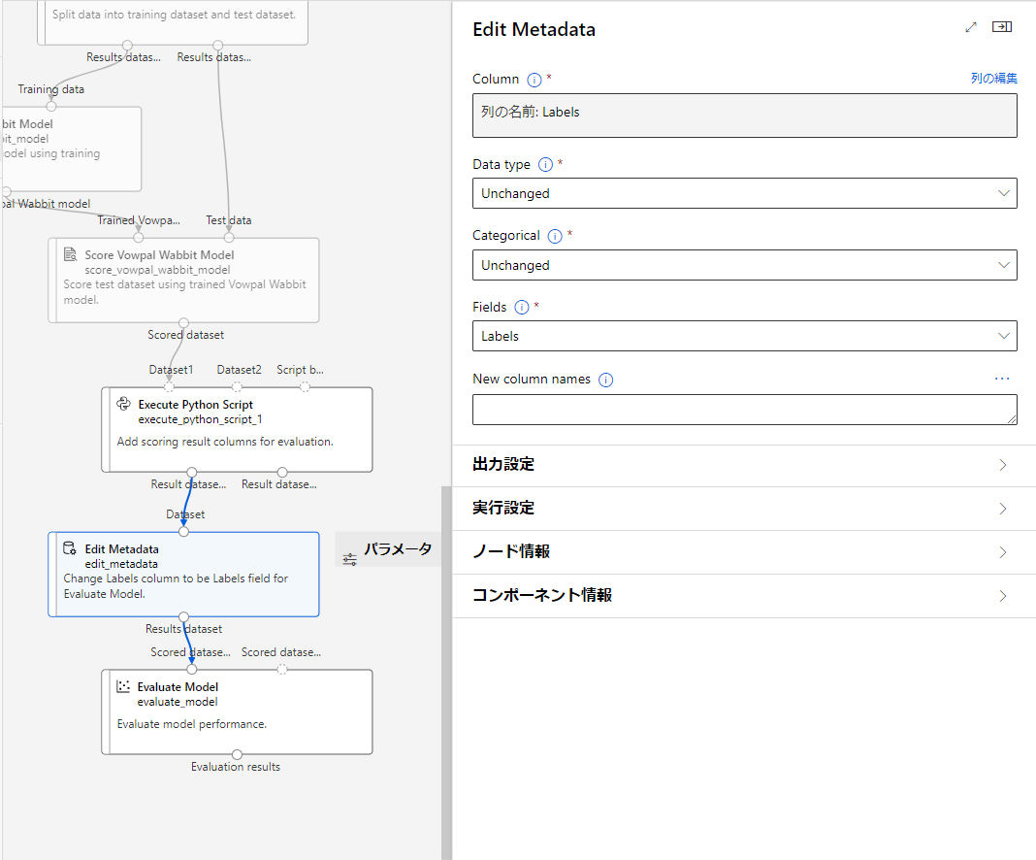
Task: Select the Edit Metadata node
Action: [x=183, y=575]
